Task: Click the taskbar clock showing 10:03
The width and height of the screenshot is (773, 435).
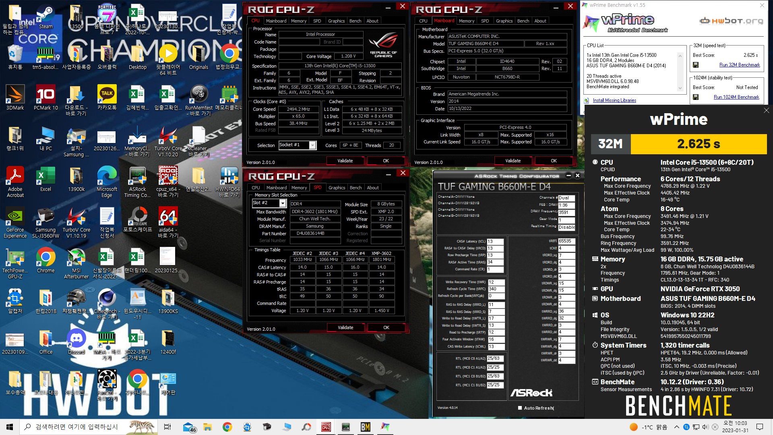Action: click(735, 427)
